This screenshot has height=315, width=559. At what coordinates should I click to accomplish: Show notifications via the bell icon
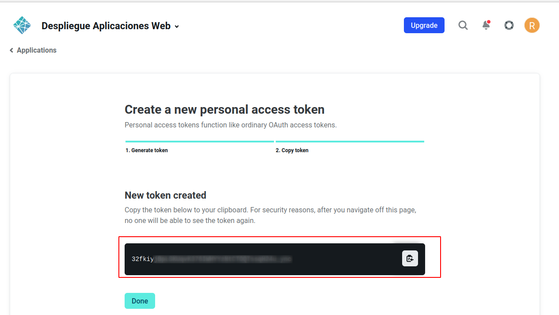point(486,25)
